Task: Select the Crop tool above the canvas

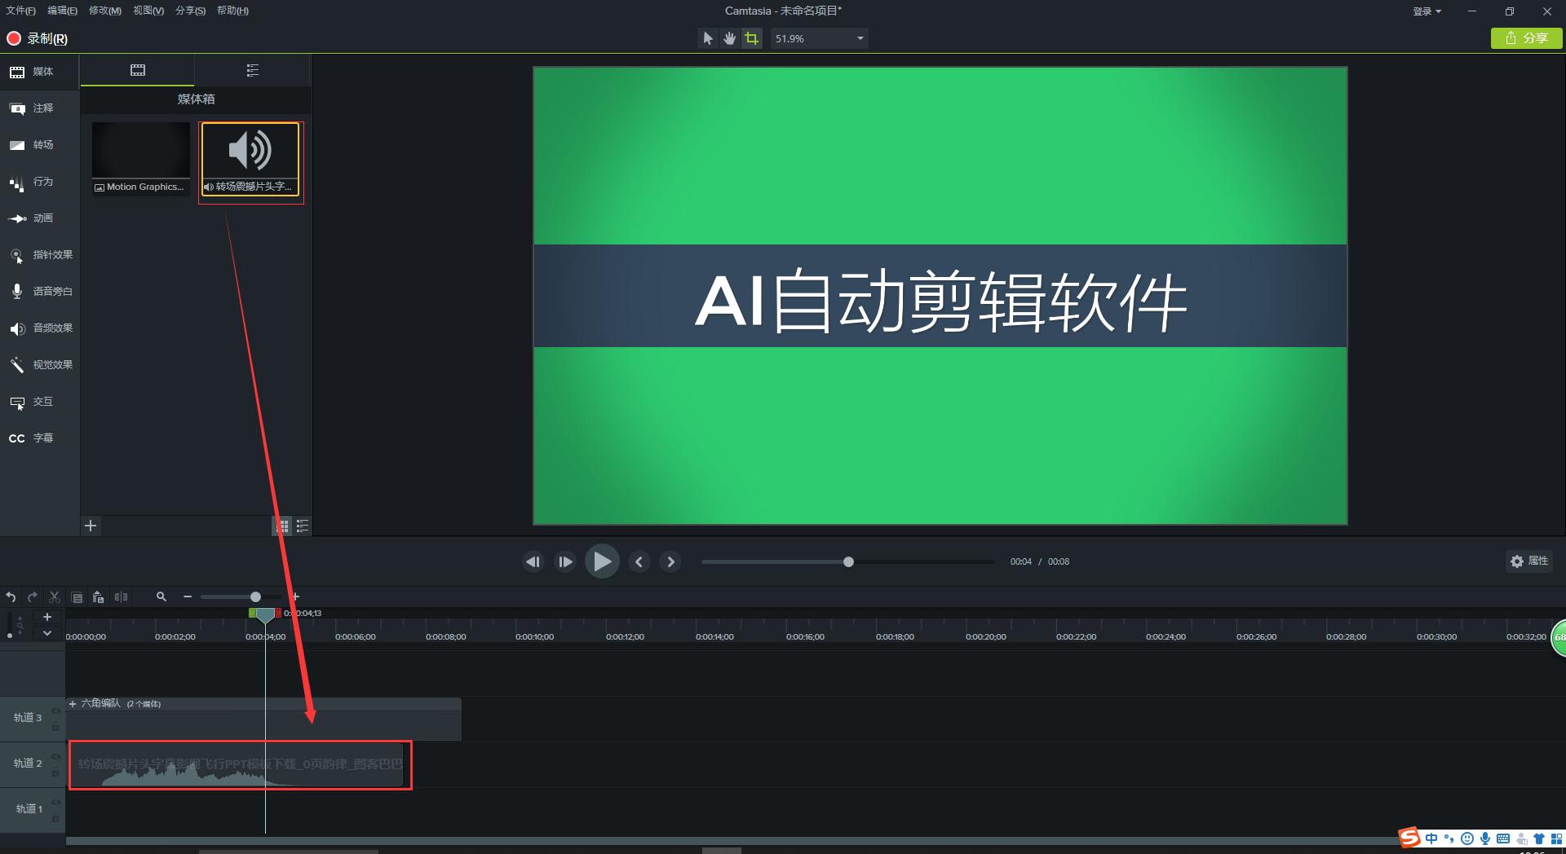Action: click(x=751, y=37)
